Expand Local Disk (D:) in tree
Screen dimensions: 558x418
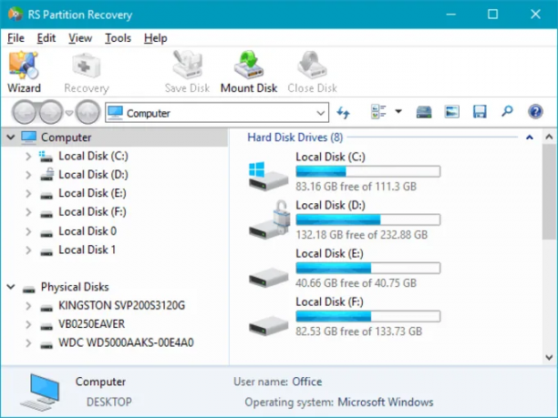tap(28, 175)
